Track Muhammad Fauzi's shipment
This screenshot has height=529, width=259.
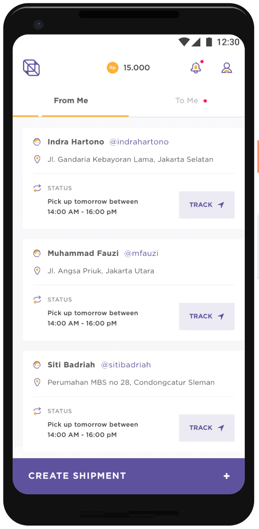coord(207,316)
